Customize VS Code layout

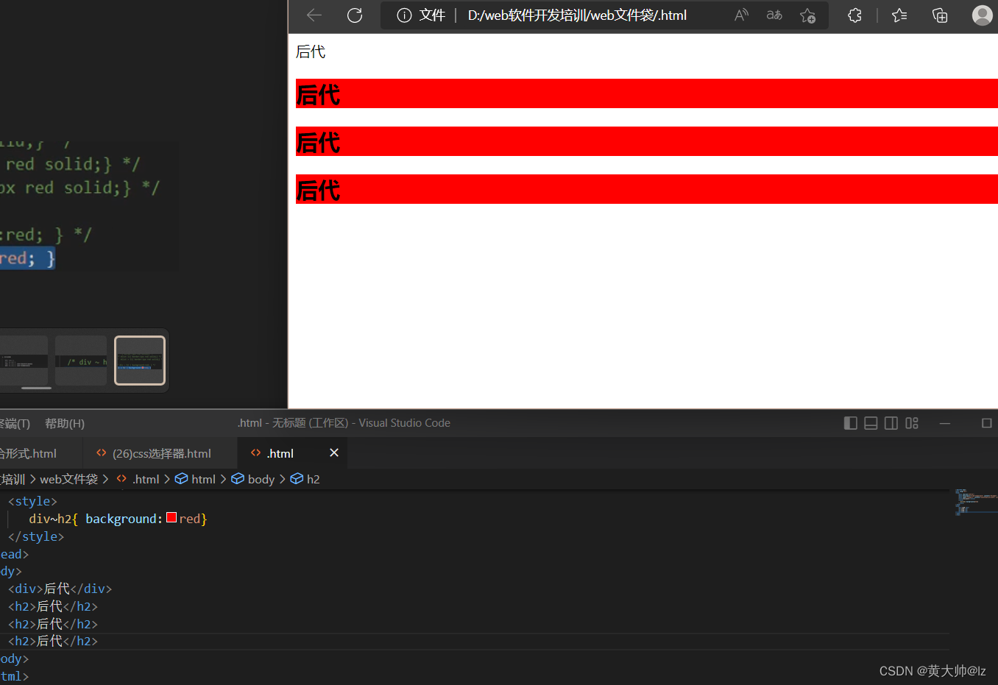912,423
